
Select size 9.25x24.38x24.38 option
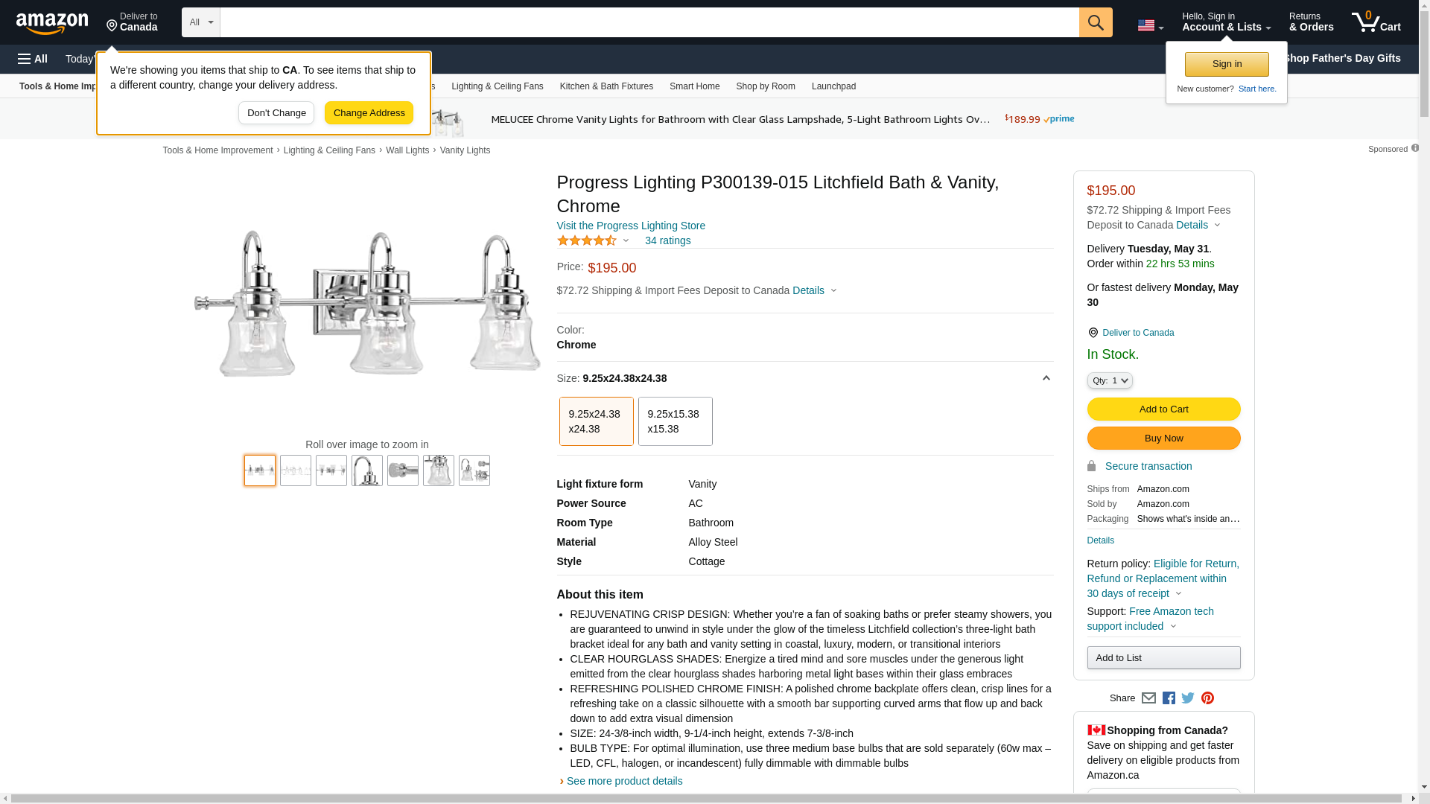pyautogui.click(x=596, y=421)
